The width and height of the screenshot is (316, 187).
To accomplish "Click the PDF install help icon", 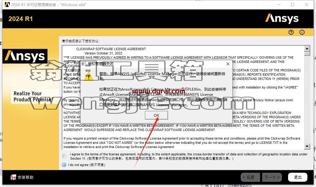I will coord(13,177).
